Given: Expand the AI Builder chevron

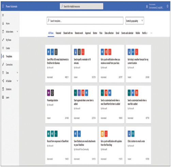Looking at the screenshot, I should coord(17,81).
